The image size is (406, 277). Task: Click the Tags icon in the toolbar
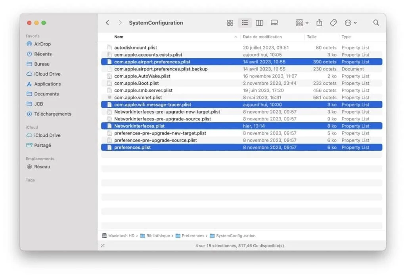(333, 23)
